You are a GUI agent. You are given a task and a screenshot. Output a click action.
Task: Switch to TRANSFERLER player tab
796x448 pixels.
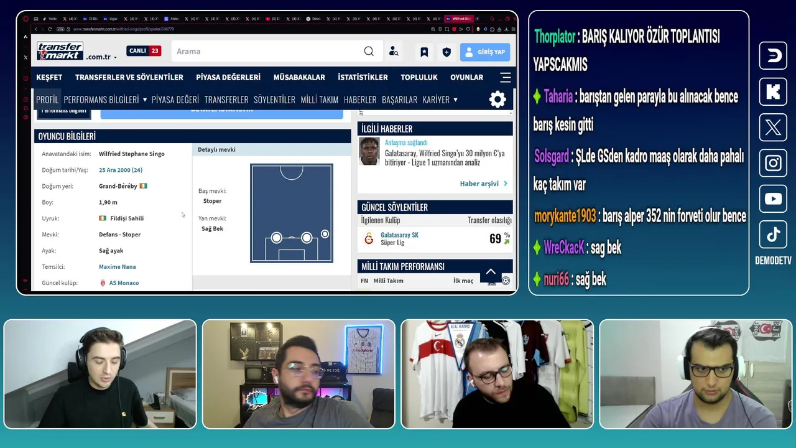(x=226, y=100)
